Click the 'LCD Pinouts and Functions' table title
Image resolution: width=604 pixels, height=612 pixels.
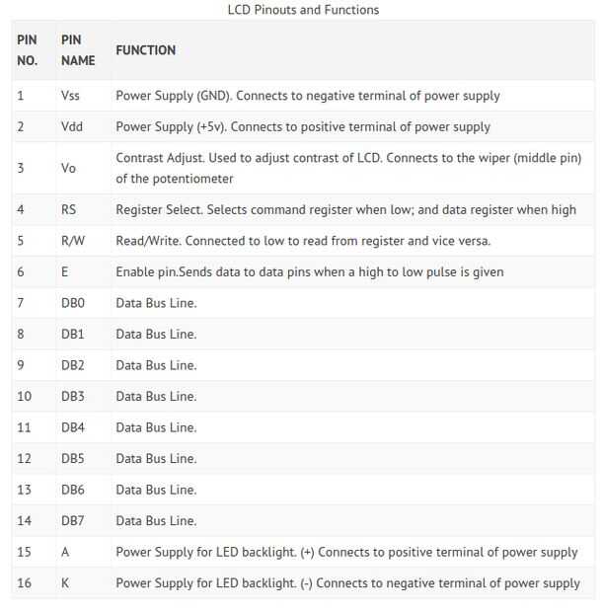pyautogui.click(x=303, y=10)
